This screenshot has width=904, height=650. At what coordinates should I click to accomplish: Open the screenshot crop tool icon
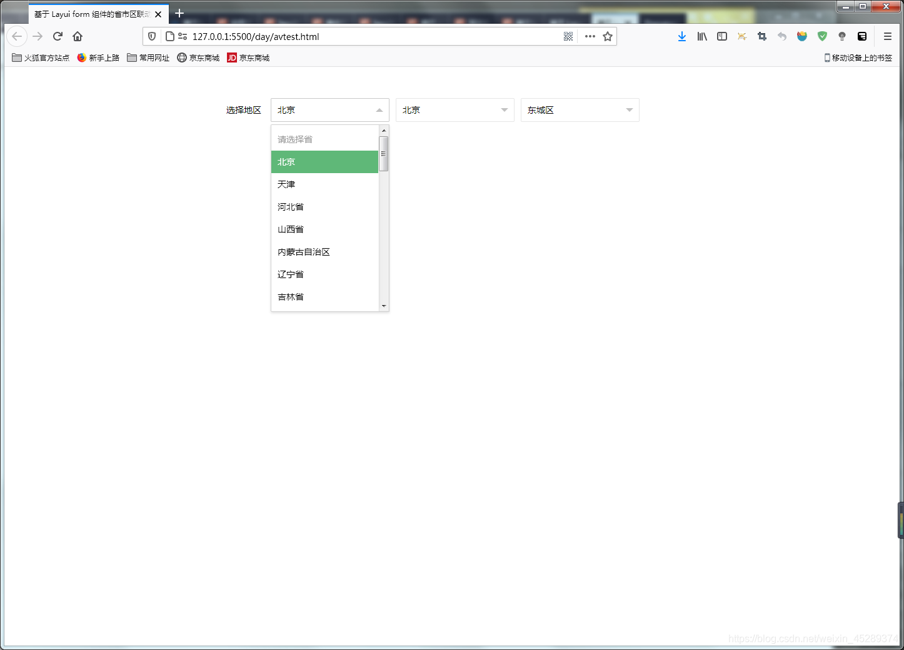761,36
